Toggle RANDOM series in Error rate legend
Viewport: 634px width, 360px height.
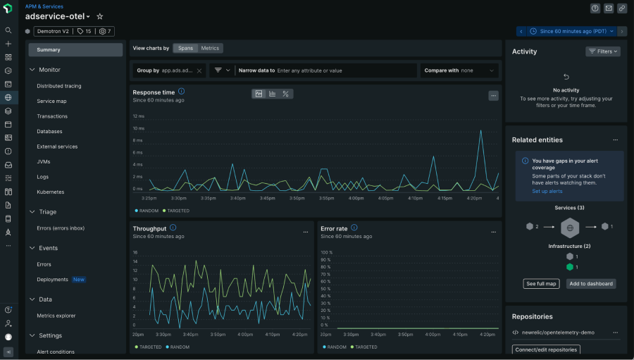[x=335, y=347]
